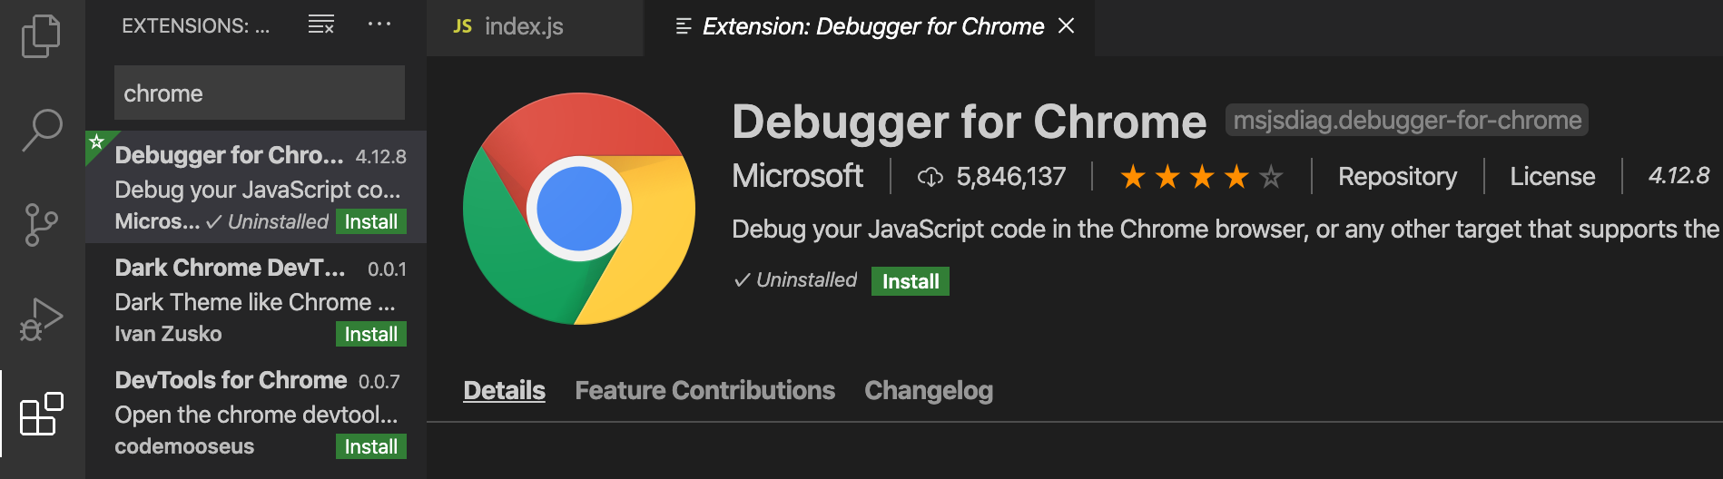Click the extensions search field containing chrome
Screen dimensions: 1723x479
point(259,93)
